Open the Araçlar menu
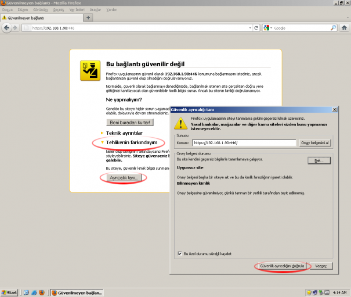This screenshot has width=351, height=297. click(95, 10)
